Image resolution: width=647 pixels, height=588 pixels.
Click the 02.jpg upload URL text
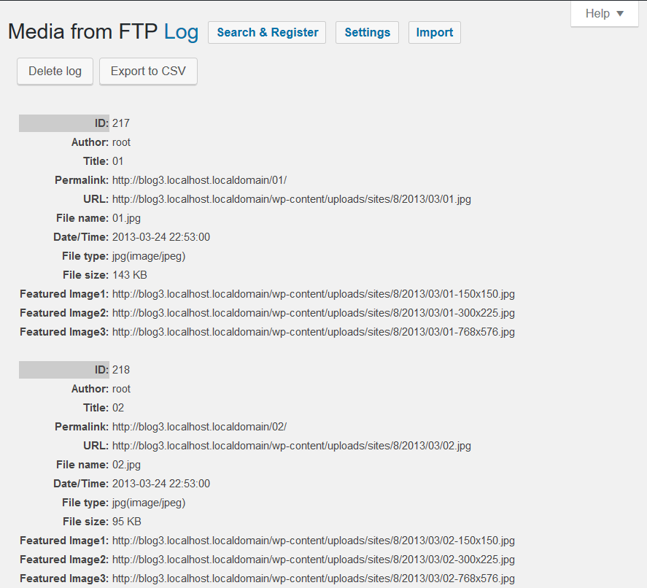click(291, 446)
